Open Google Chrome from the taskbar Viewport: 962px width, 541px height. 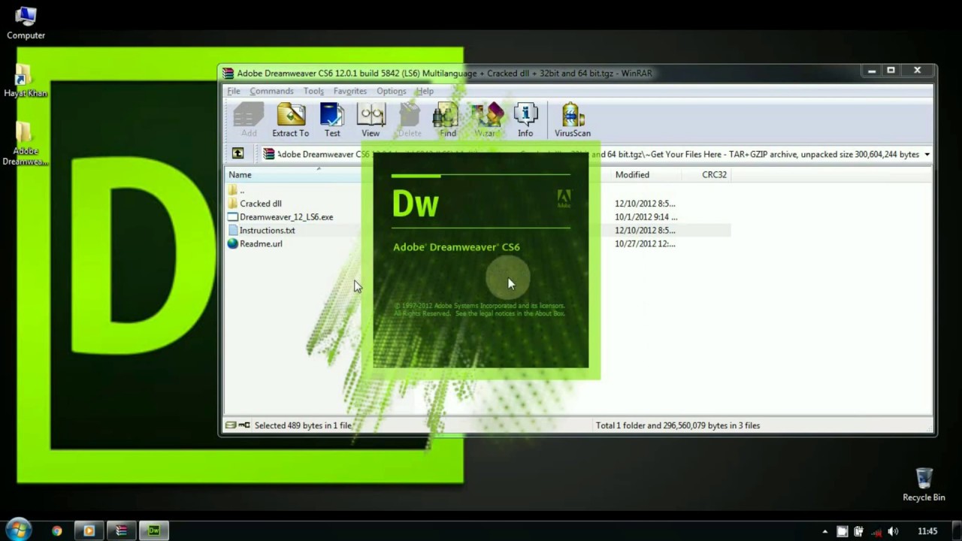point(56,530)
